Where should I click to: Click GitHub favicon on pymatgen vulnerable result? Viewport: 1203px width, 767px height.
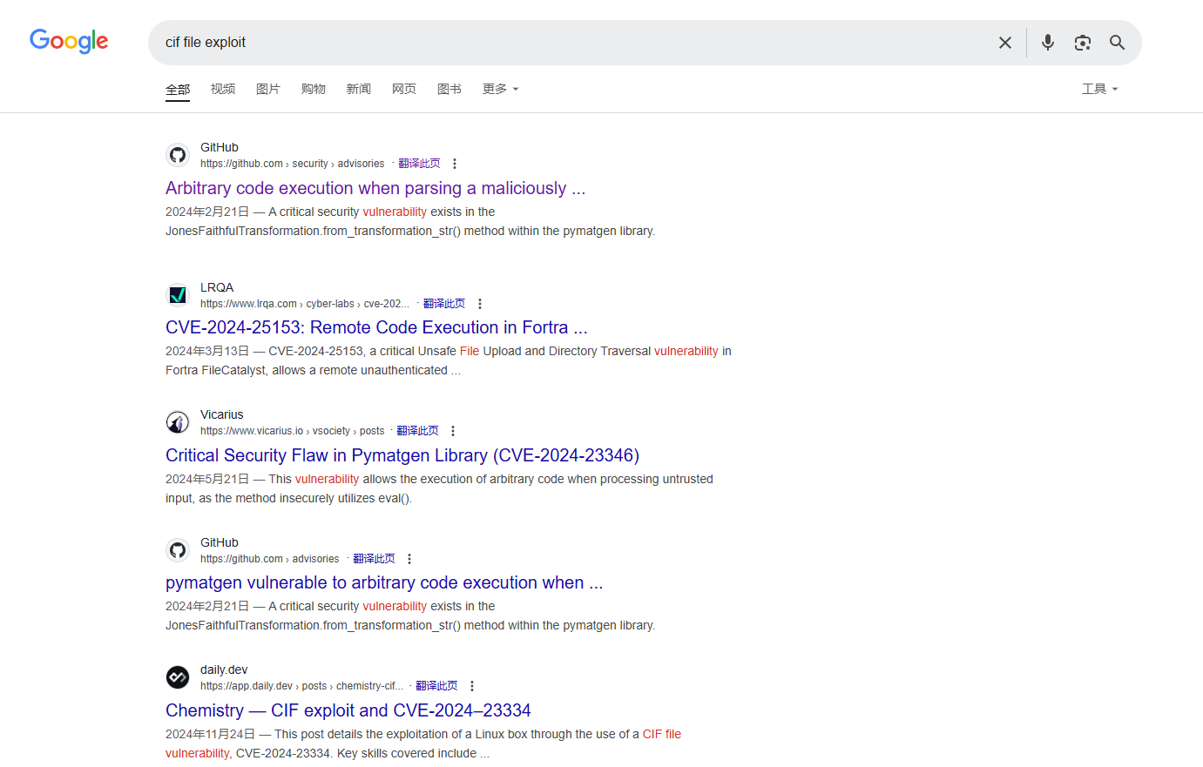pyautogui.click(x=178, y=550)
